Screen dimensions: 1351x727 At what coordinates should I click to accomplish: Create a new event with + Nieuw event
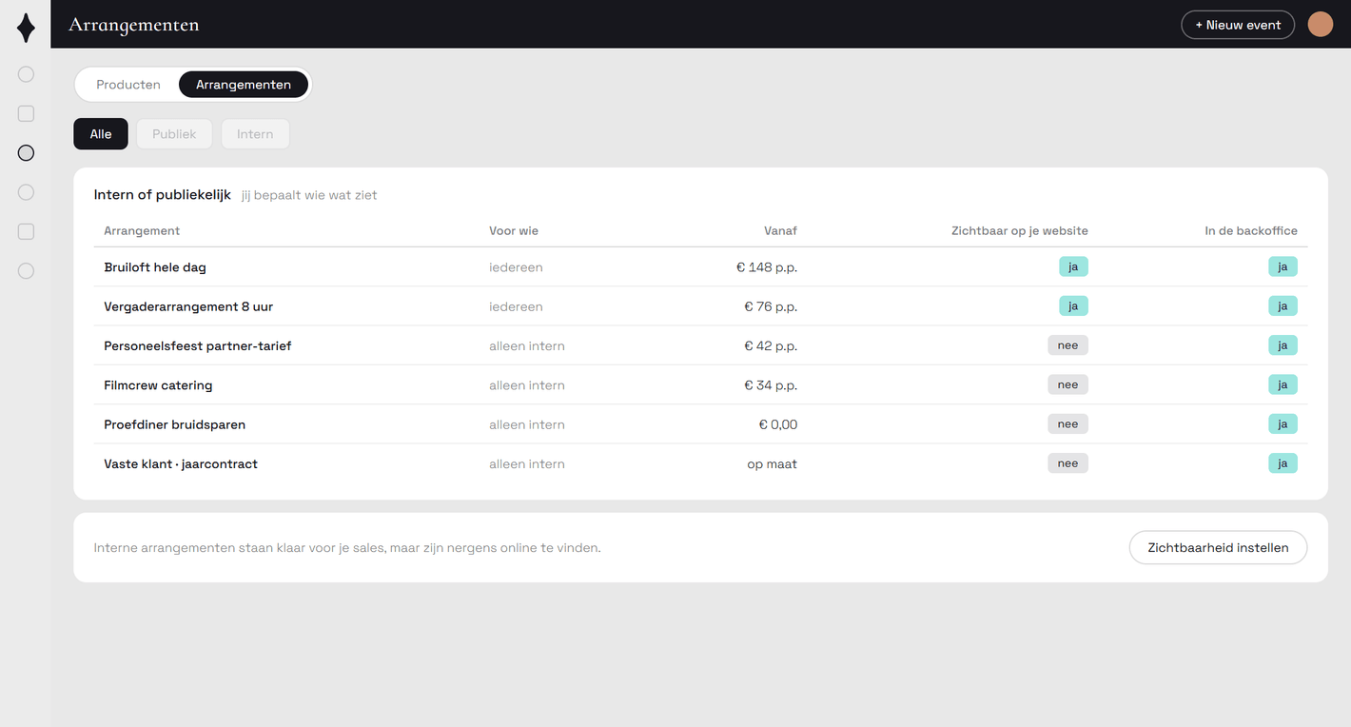pyautogui.click(x=1238, y=25)
